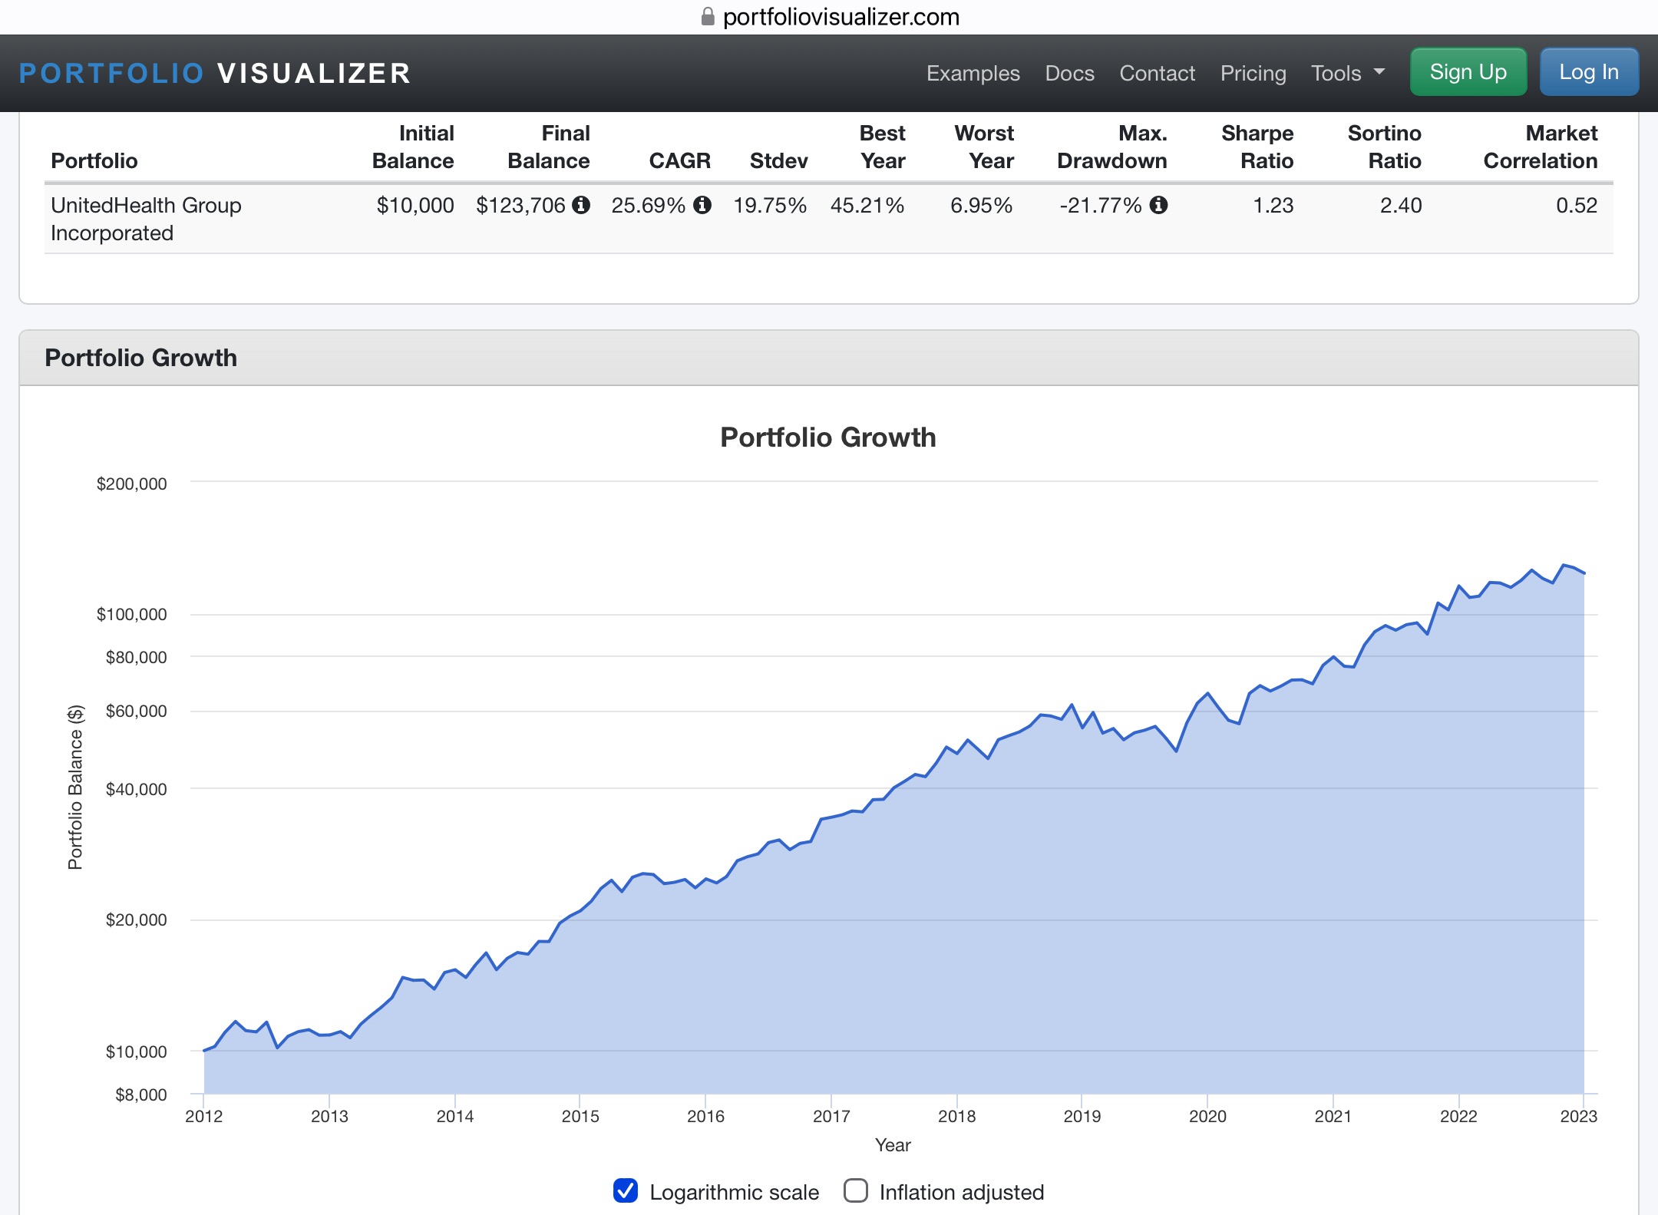Screen dimensions: 1658x1215
Task: Click the Portfolio Balance ($) axis title
Action: click(75, 787)
